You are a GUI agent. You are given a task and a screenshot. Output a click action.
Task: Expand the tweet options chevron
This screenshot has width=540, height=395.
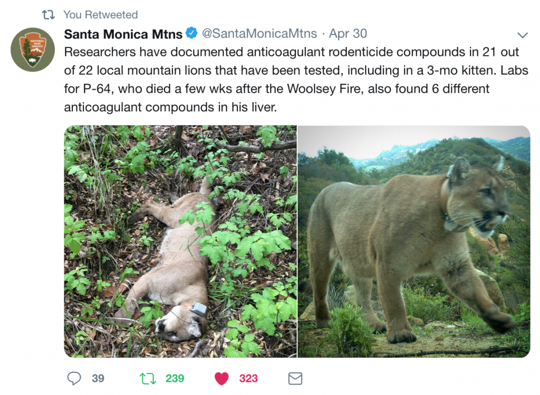click(523, 35)
